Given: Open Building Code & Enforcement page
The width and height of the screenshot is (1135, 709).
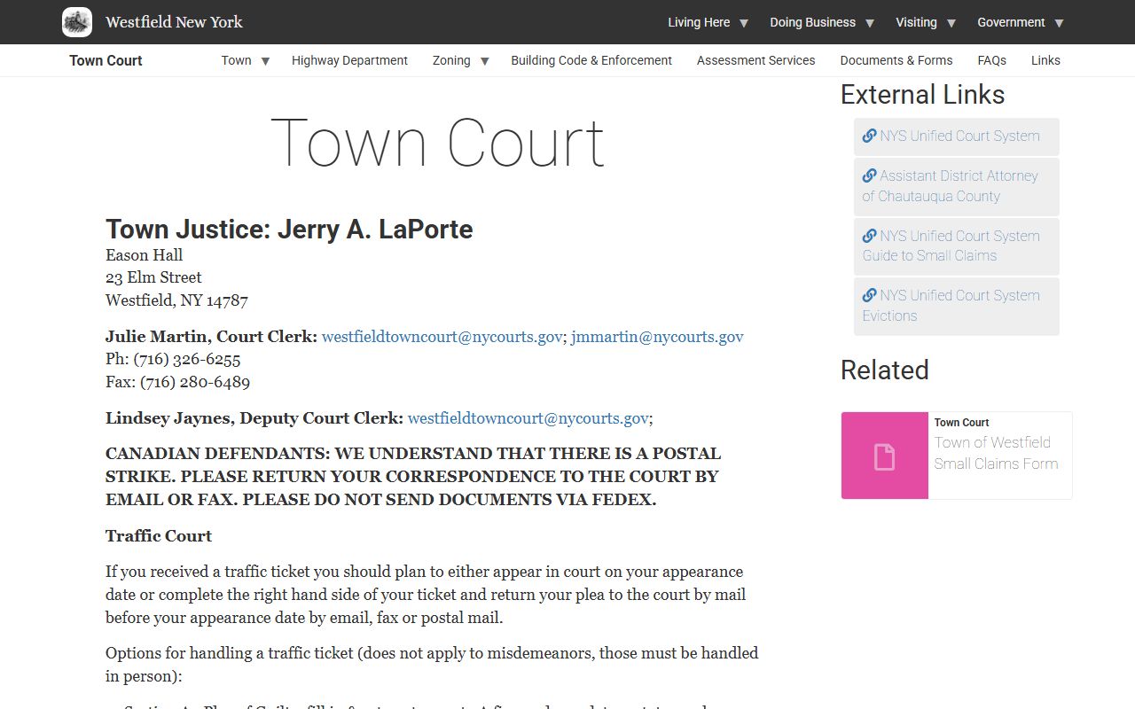Looking at the screenshot, I should [591, 60].
